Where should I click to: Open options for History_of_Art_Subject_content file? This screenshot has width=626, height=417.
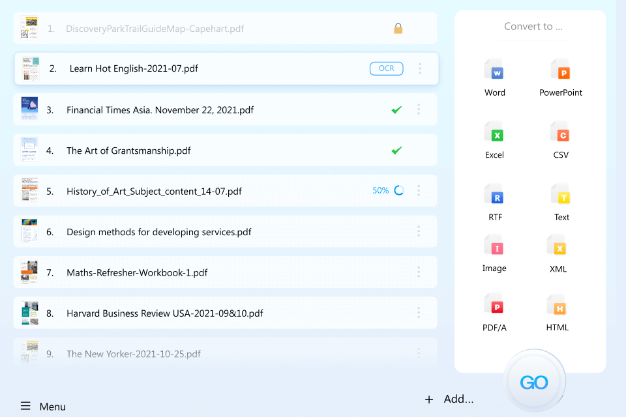pyautogui.click(x=419, y=190)
